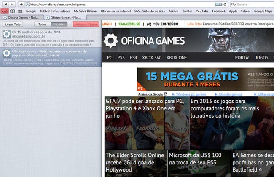The image size is (274, 177).
Task: Click the Anúncios Google label icon
Action: (x=166, y=94)
